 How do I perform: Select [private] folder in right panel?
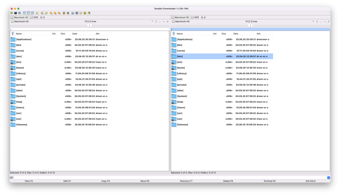point(222,85)
